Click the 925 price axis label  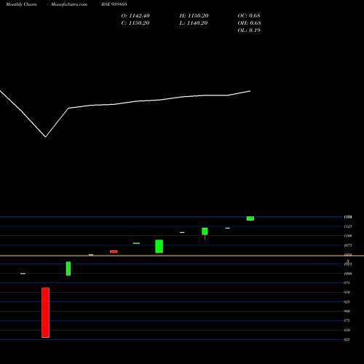(x=347, y=302)
